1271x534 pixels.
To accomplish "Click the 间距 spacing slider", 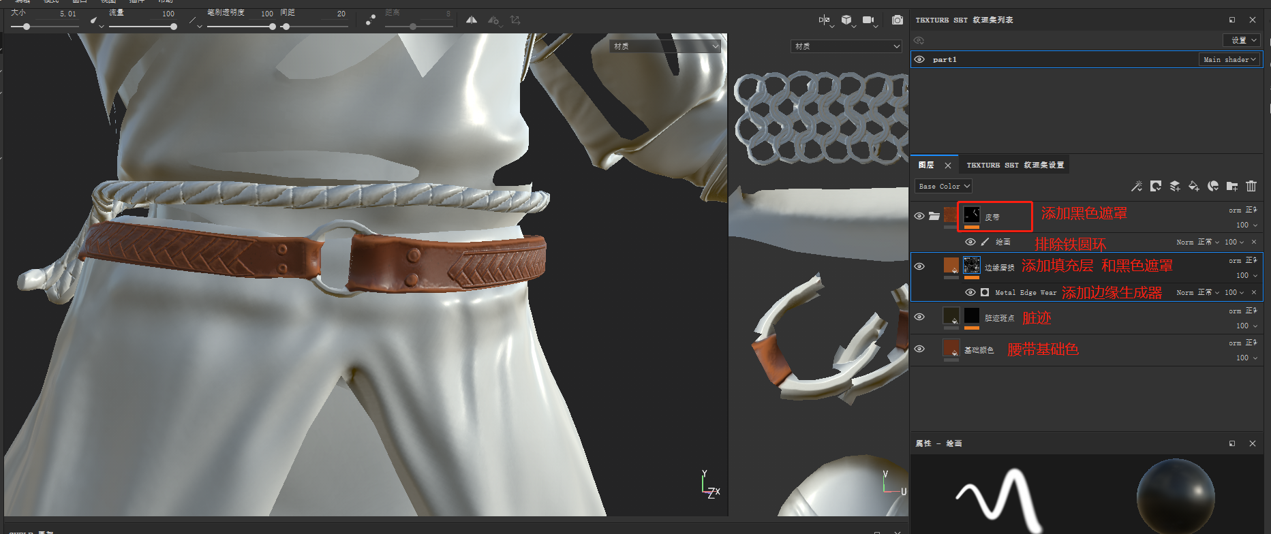I will (x=315, y=27).
